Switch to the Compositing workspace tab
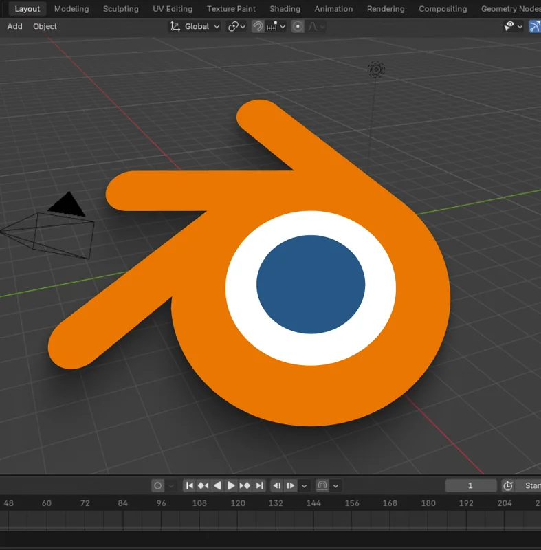Viewport: 541px width, 550px height. coord(443,9)
